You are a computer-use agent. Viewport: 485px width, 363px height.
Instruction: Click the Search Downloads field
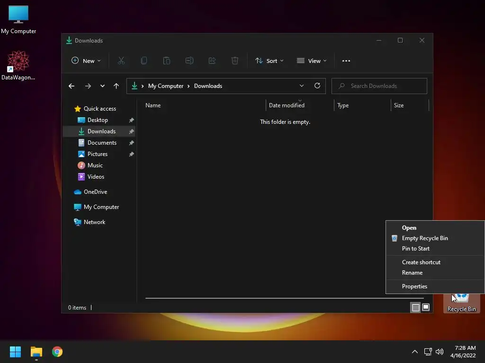pos(379,86)
